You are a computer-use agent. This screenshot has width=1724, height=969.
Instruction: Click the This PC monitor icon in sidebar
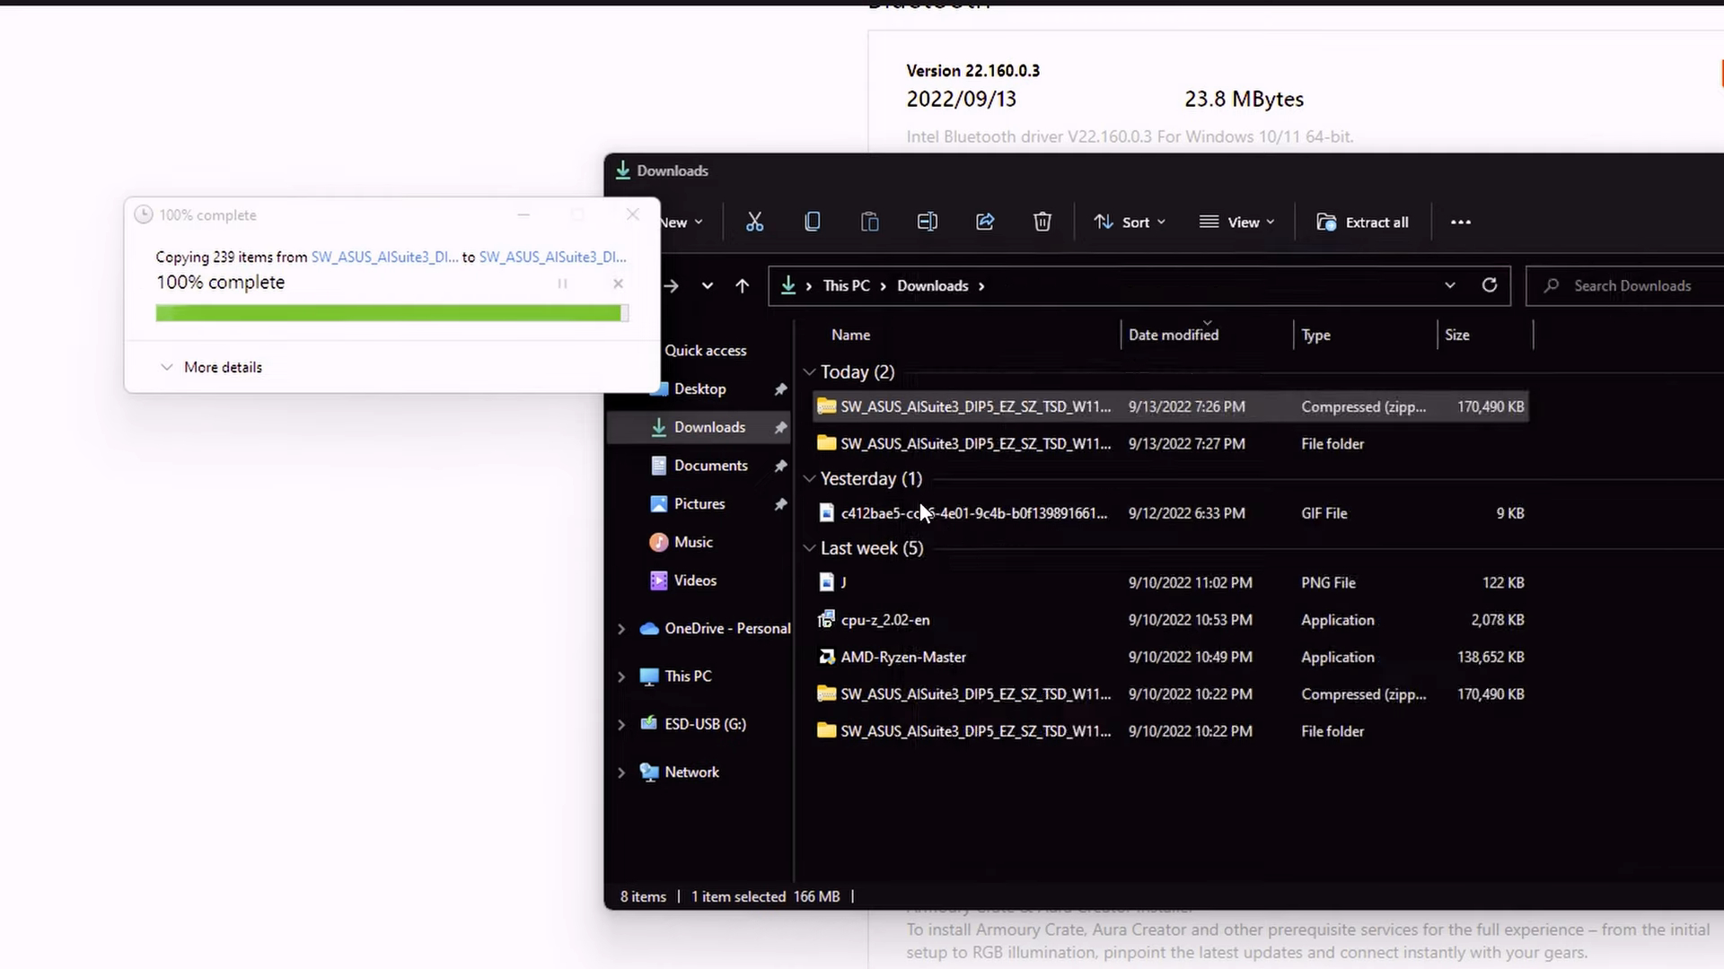point(649,677)
